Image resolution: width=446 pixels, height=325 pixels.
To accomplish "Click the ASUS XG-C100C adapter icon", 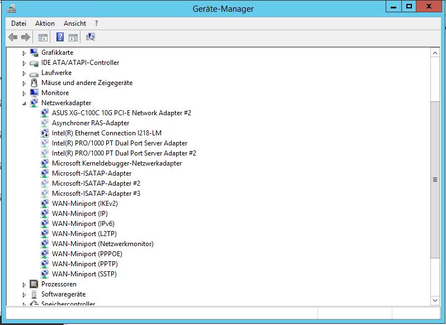I will tap(45, 113).
